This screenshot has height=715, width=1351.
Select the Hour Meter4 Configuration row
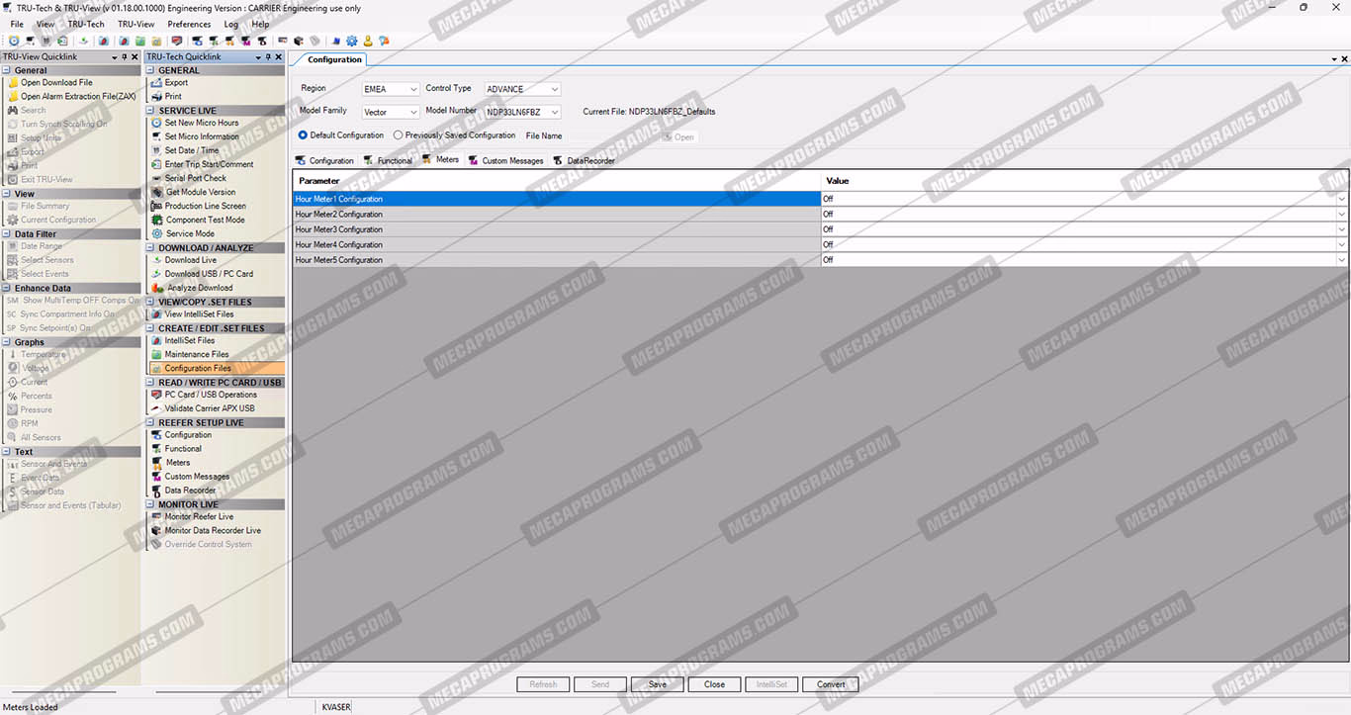[558, 245]
